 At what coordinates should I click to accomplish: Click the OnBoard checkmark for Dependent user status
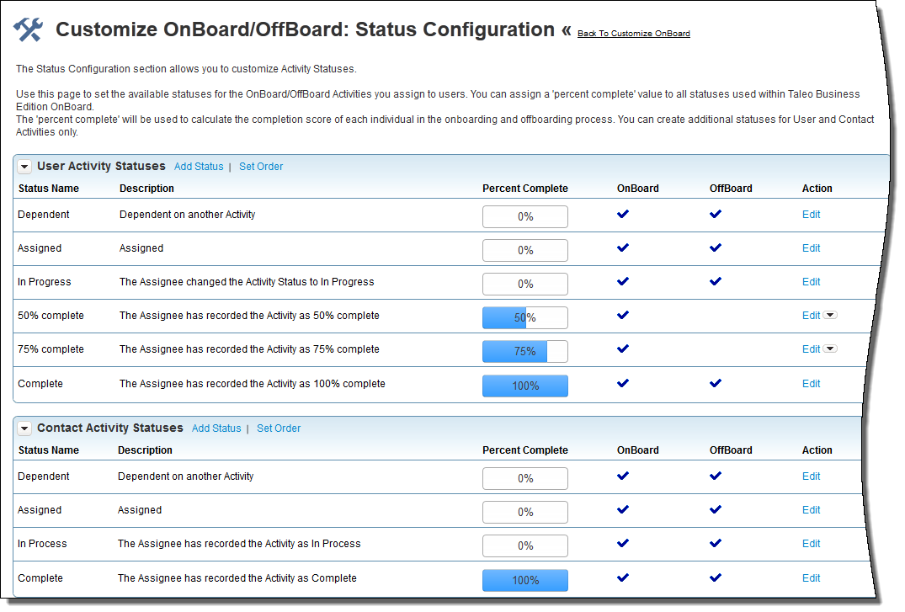tap(623, 214)
